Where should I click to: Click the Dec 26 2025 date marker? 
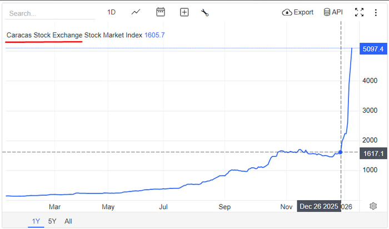[x=319, y=206]
